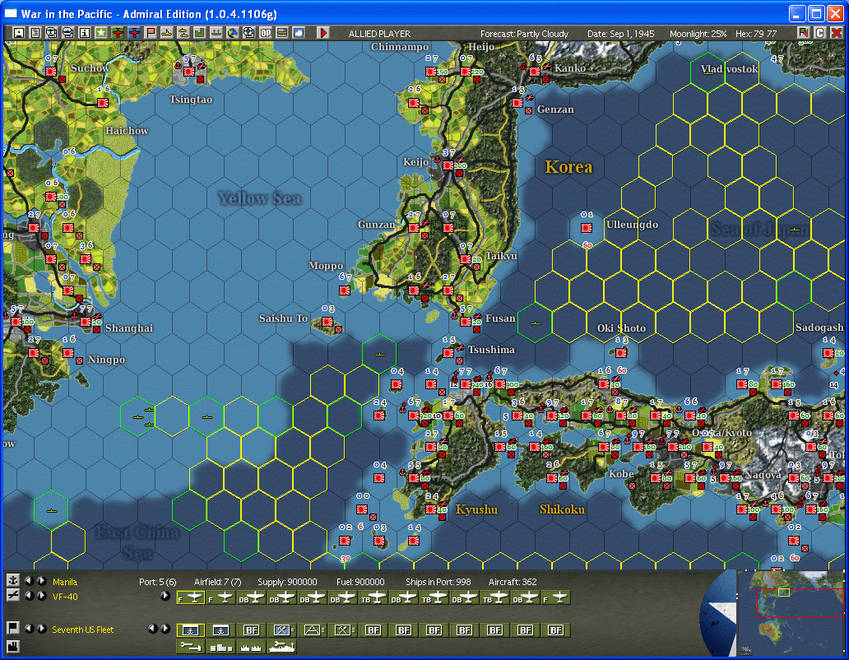Screen dimensions: 849x660
Task: Select the highlighted F fighter group button
Action: 191,597
